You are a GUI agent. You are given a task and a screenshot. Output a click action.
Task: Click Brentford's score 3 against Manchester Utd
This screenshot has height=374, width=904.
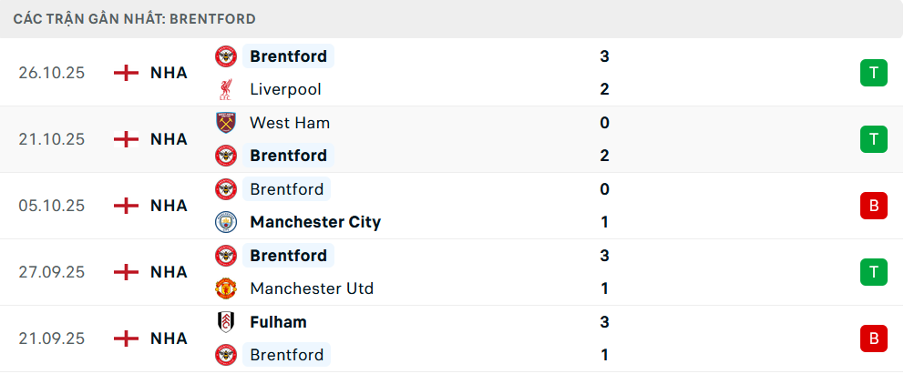point(604,256)
